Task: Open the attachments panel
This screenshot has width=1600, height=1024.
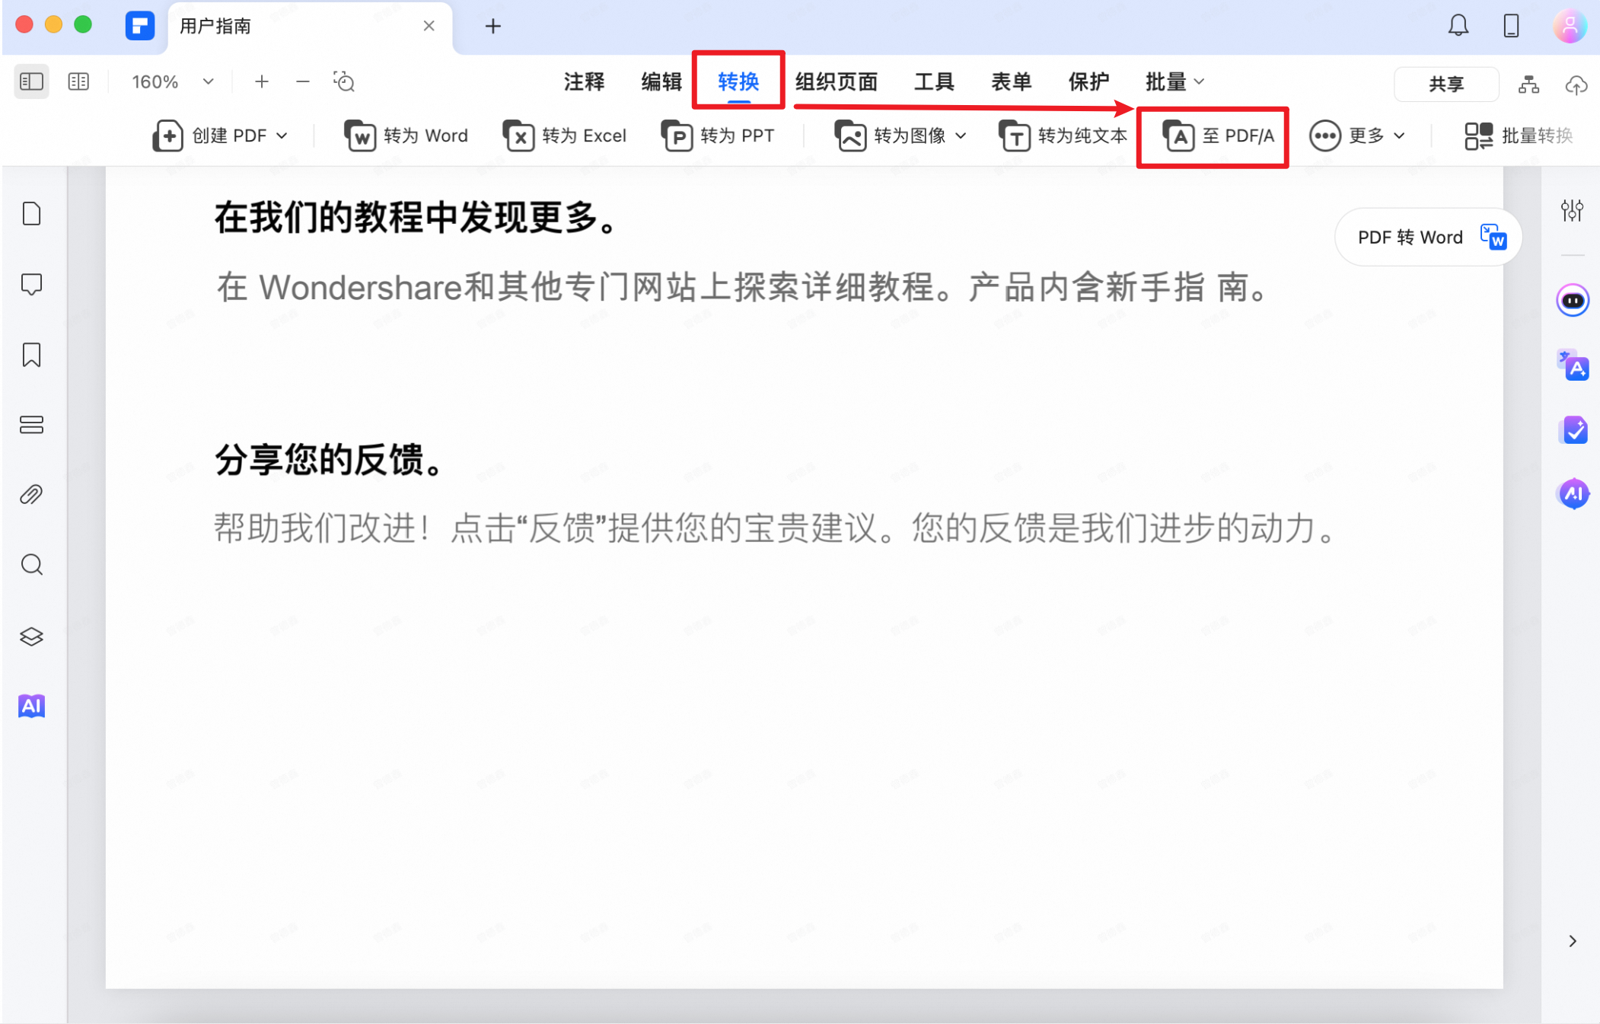Action: pyautogui.click(x=31, y=494)
